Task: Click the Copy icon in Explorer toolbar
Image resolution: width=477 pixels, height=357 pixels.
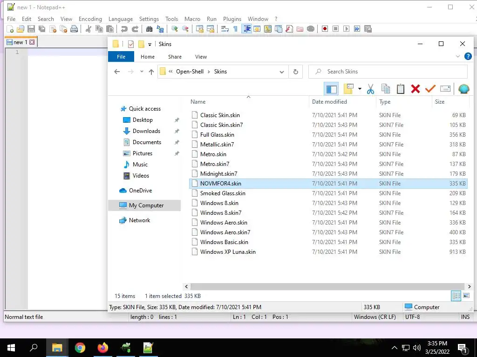Action: 385,89
